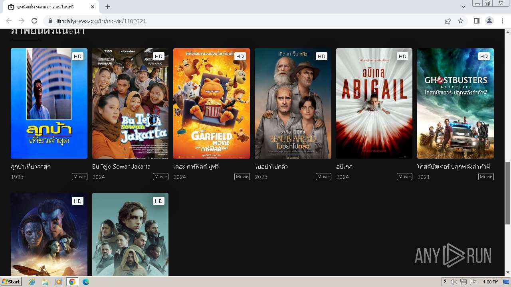Click Movie tag under โบอย่าไปกลัว

323,177
